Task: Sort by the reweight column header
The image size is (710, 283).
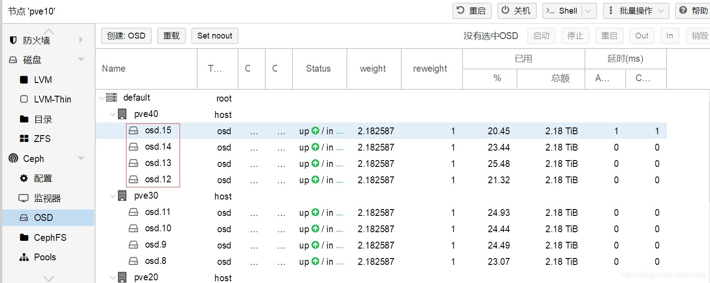Action: coord(432,69)
